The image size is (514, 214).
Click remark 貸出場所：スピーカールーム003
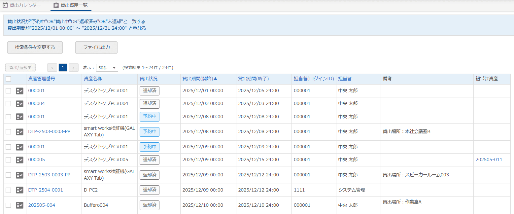point(416,175)
